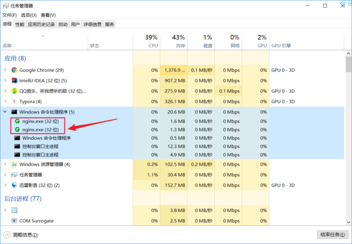This screenshot has width=352, height=244.
Task: Click 任务管理器's 1.1% CPU value
Action: click(x=153, y=175)
